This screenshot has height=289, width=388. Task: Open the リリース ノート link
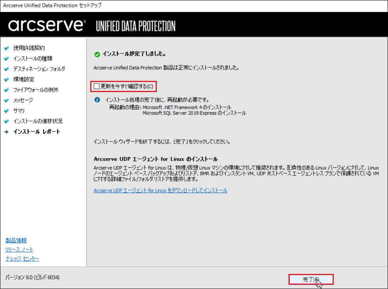19,250
